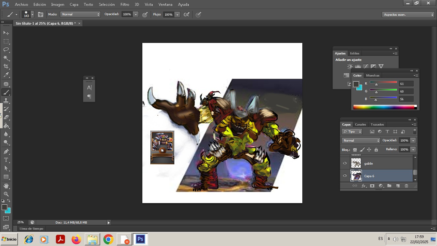Image resolution: width=437 pixels, height=246 pixels.
Task: Toggle pressure for size button
Action: tap(198, 14)
